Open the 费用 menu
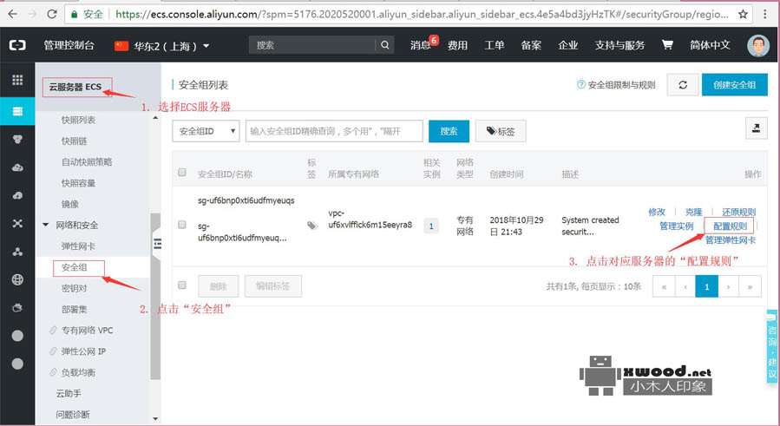Screen dimensions: 780x426 457,45
